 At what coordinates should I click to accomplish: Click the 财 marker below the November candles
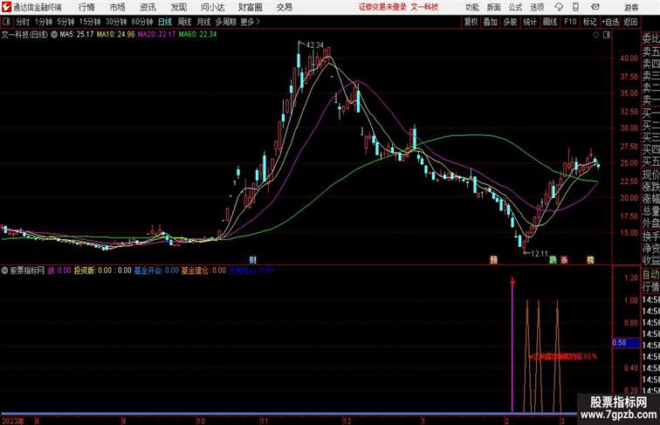[x=252, y=260]
